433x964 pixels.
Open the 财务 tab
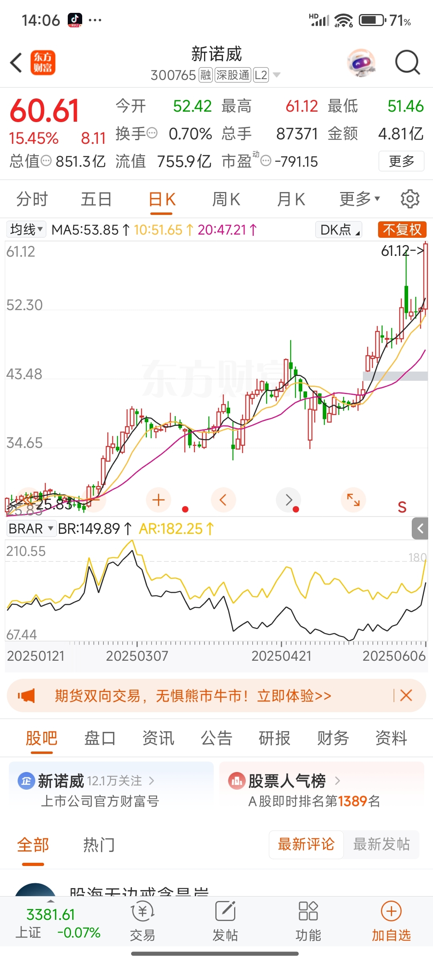(333, 738)
